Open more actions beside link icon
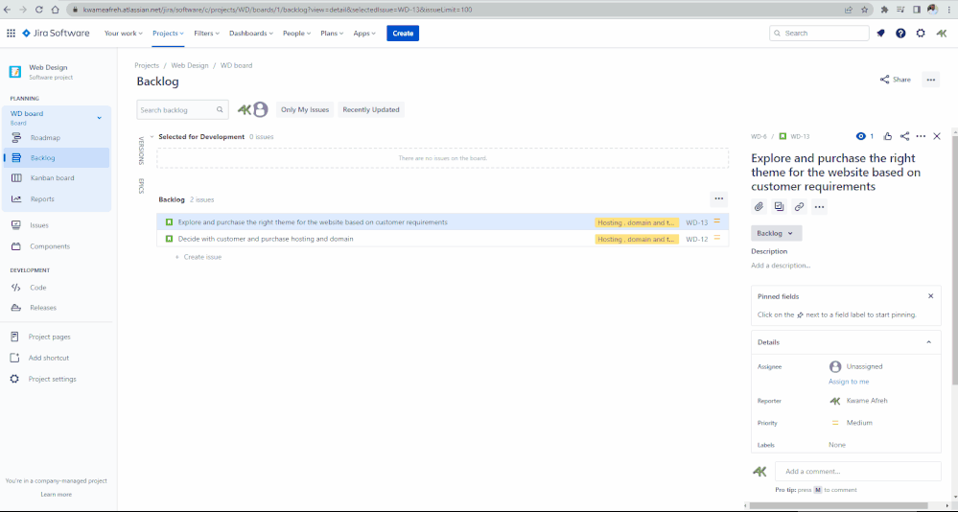 tap(819, 206)
